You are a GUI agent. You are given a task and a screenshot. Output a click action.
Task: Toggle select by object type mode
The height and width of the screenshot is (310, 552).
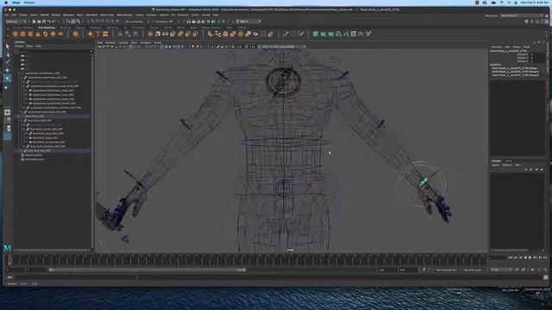coord(72,22)
